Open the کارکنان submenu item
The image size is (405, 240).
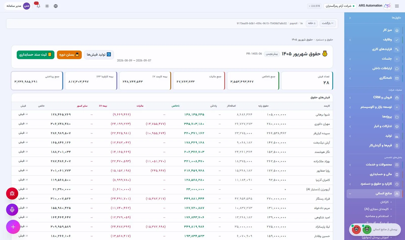point(384,202)
